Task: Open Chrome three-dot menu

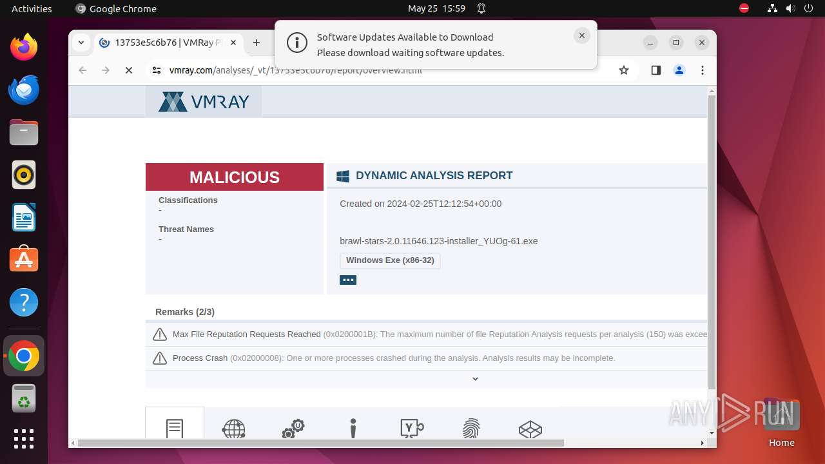Action: tap(703, 70)
